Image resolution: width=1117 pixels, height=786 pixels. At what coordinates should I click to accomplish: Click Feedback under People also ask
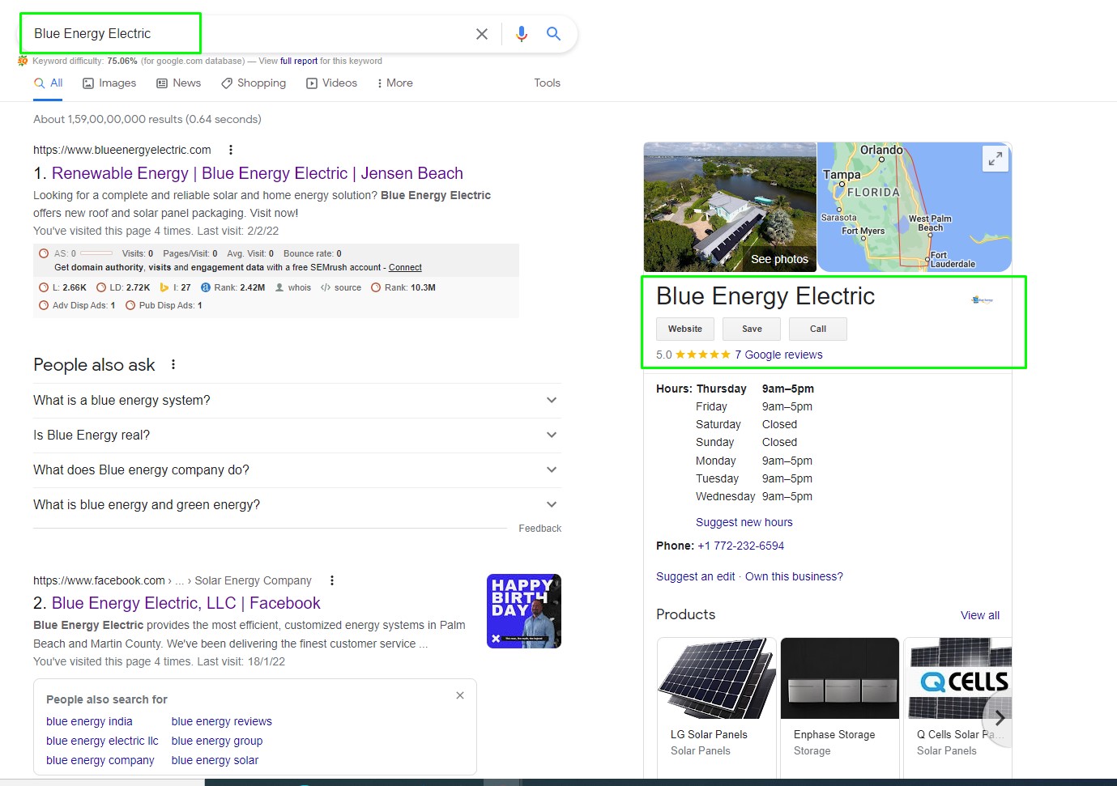point(540,529)
